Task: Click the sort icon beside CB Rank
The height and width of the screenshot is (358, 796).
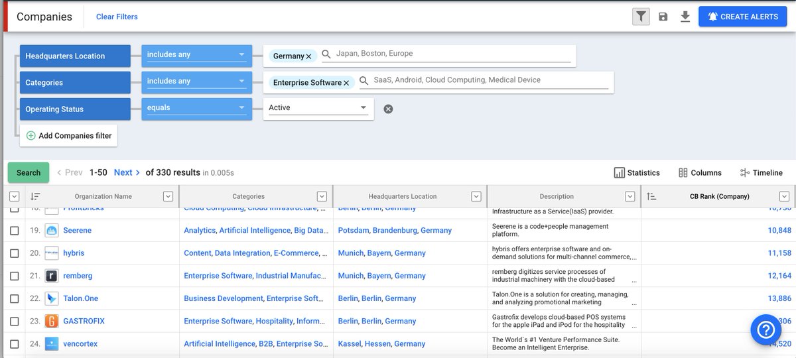Action: (651, 196)
